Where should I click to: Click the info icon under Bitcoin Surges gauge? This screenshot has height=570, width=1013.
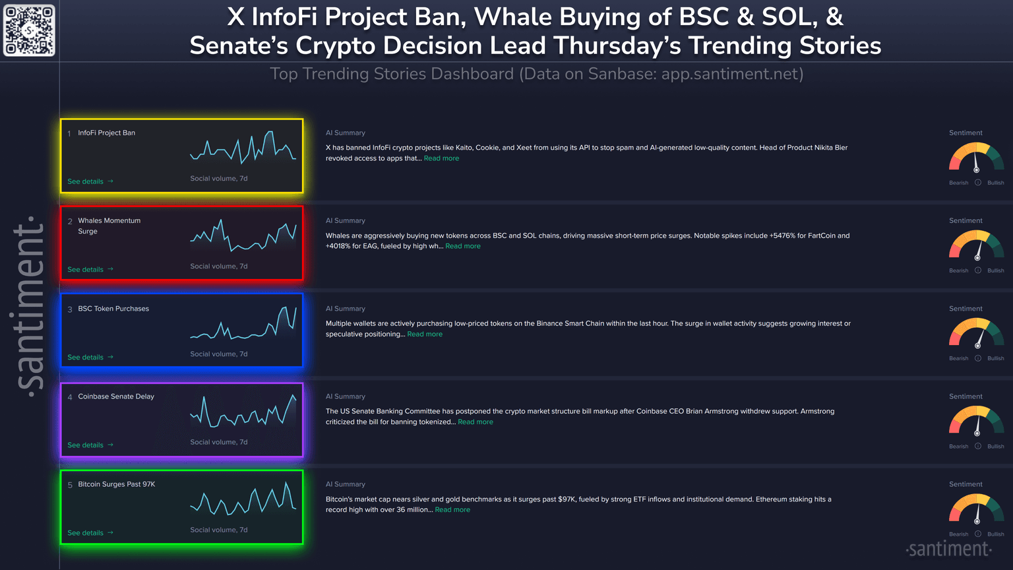(x=978, y=534)
